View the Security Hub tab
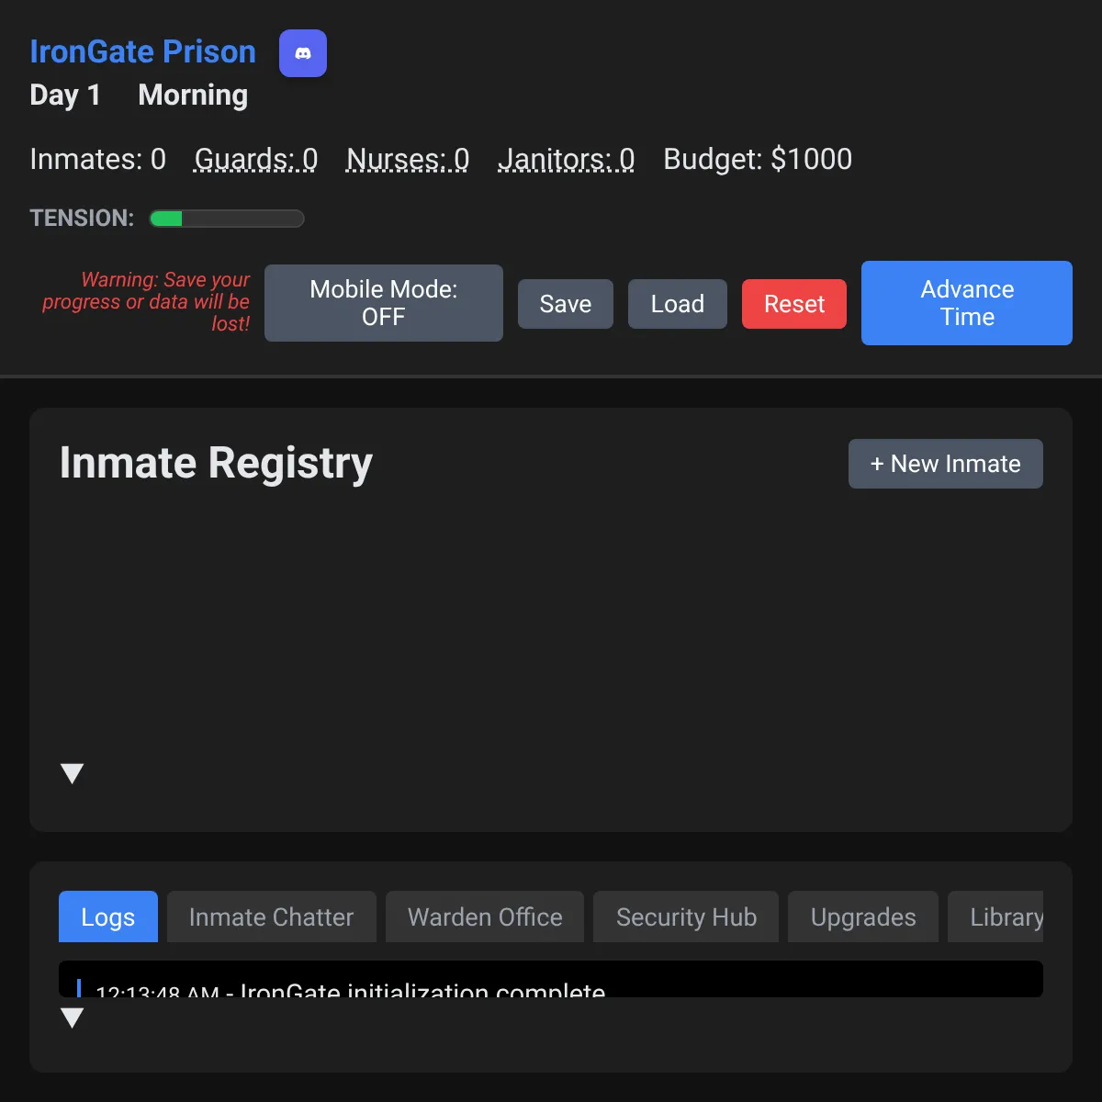 click(685, 916)
